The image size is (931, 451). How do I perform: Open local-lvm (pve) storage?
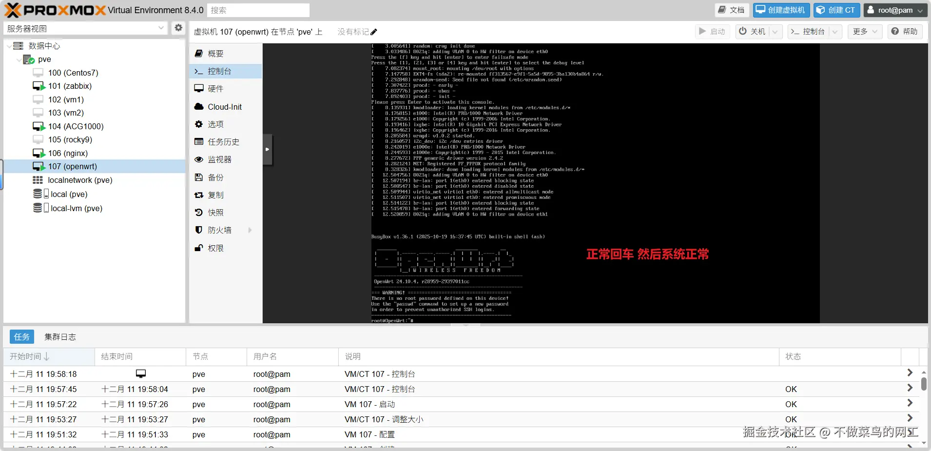tap(76, 208)
